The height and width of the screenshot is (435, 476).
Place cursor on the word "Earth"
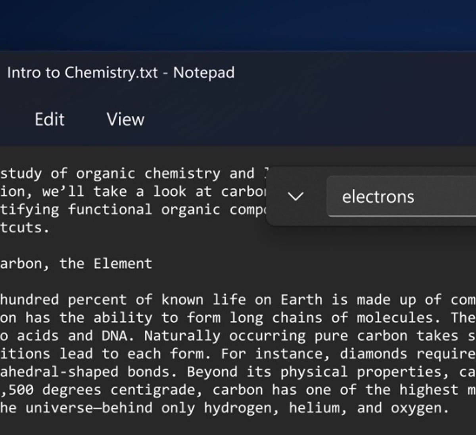click(x=301, y=300)
